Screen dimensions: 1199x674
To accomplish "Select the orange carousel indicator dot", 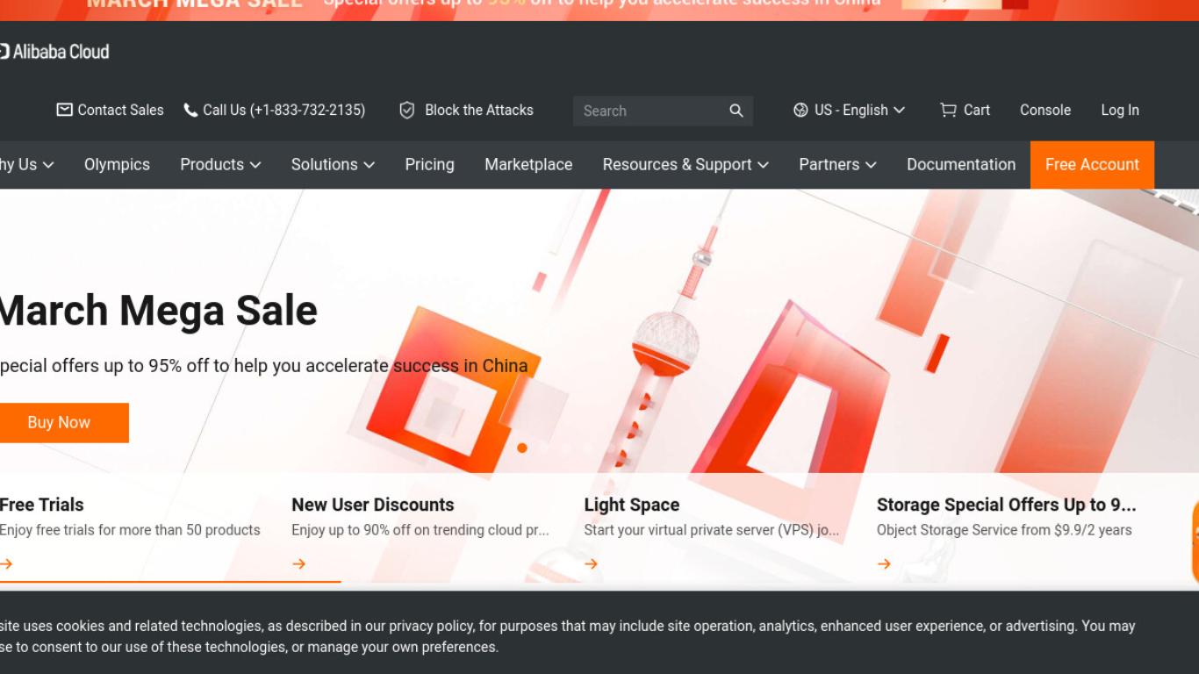I will [522, 448].
